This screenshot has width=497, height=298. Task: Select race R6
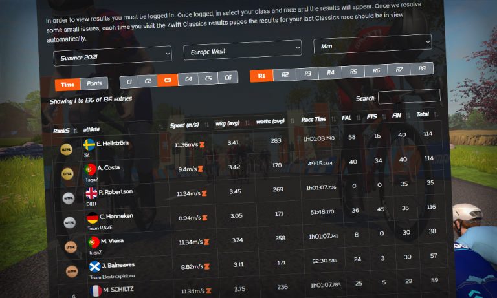[x=376, y=70]
